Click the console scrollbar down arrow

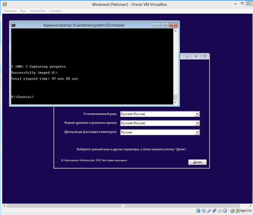click(x=176, y=102)
